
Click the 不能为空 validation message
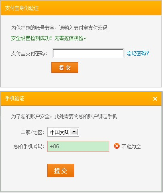131,146
